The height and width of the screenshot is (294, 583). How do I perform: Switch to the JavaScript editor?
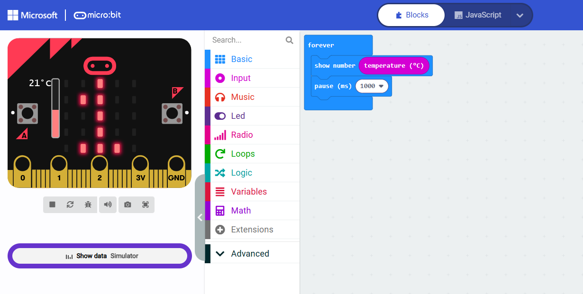click(478, 15)
